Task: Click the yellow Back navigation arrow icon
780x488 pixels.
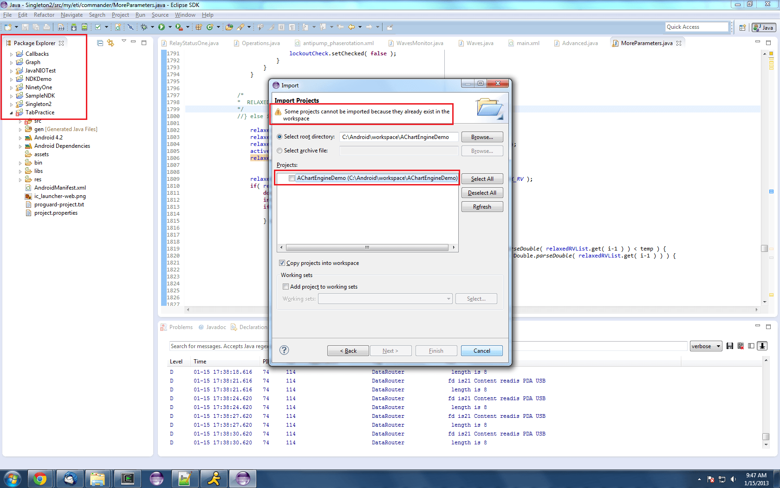Action: point(351,27)
